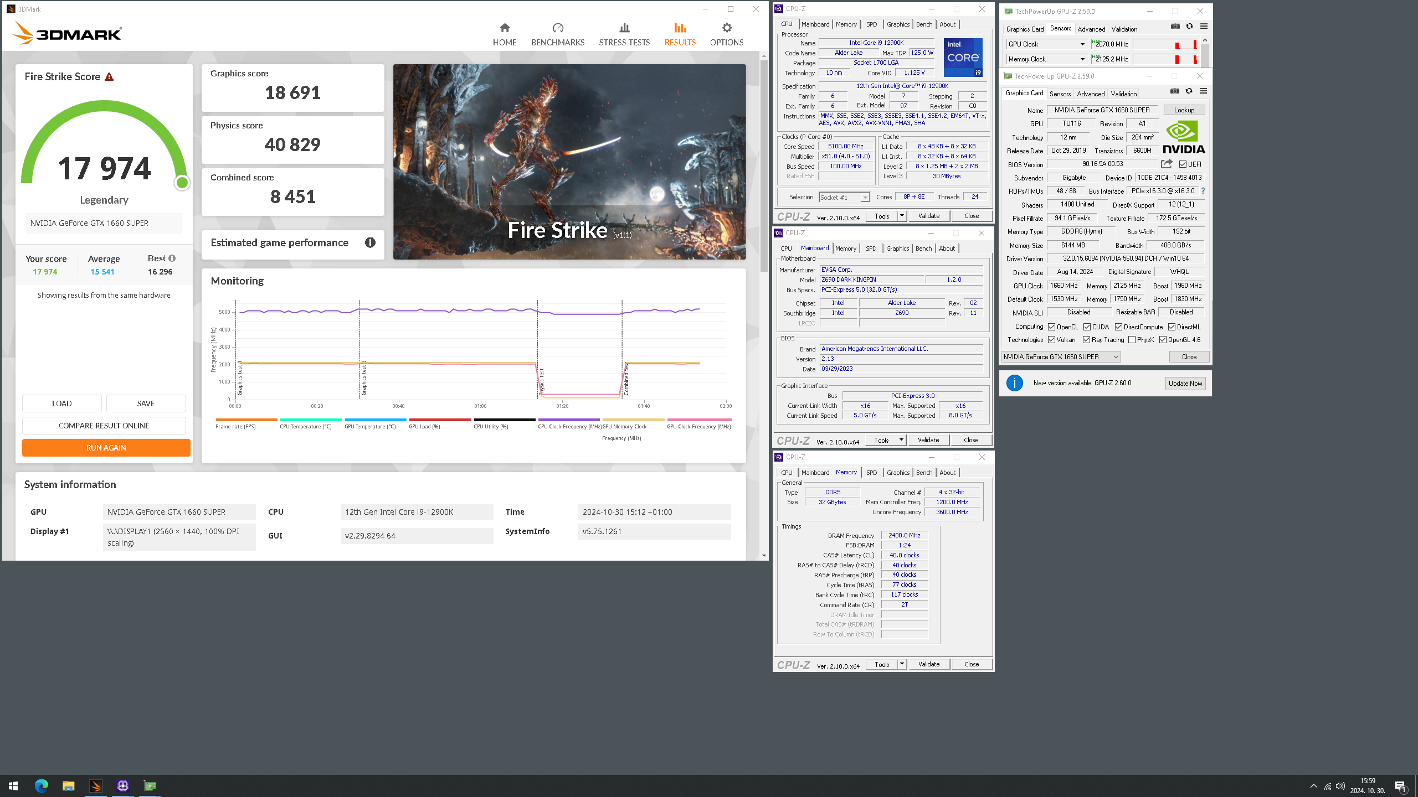Toggle the Vulkan checkbox
This screenshot has height=797, width=1418.
tap(1051, 340)
